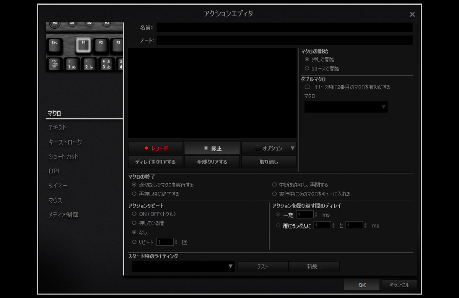Click the highlighted F1 key on the keyboard preview
Screen dimensions: 459x298
(83, 45)
